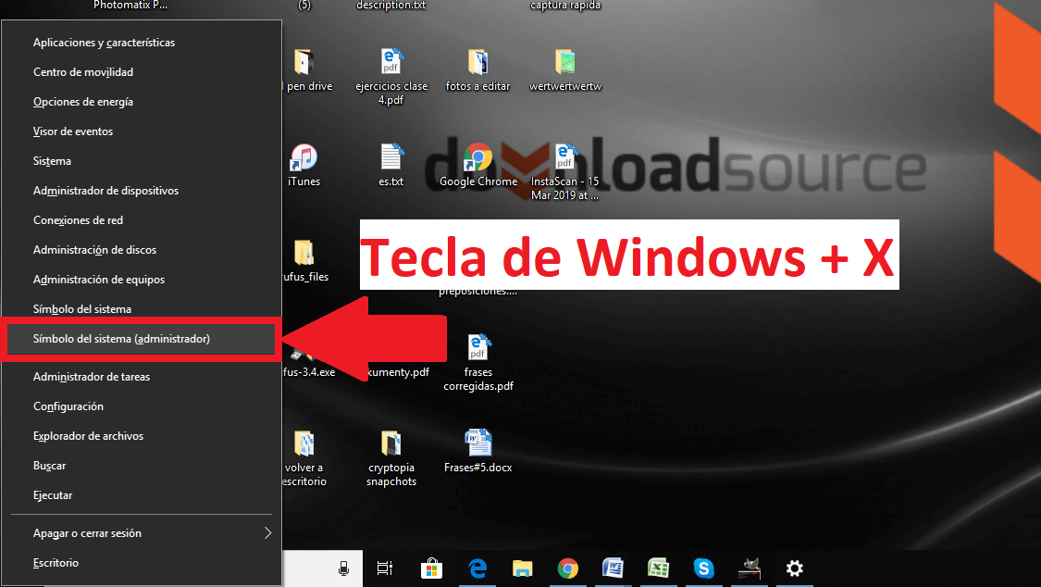1041x587 pixels.
Task: Select es.txt desktop file
Action: tap(391, 158)
